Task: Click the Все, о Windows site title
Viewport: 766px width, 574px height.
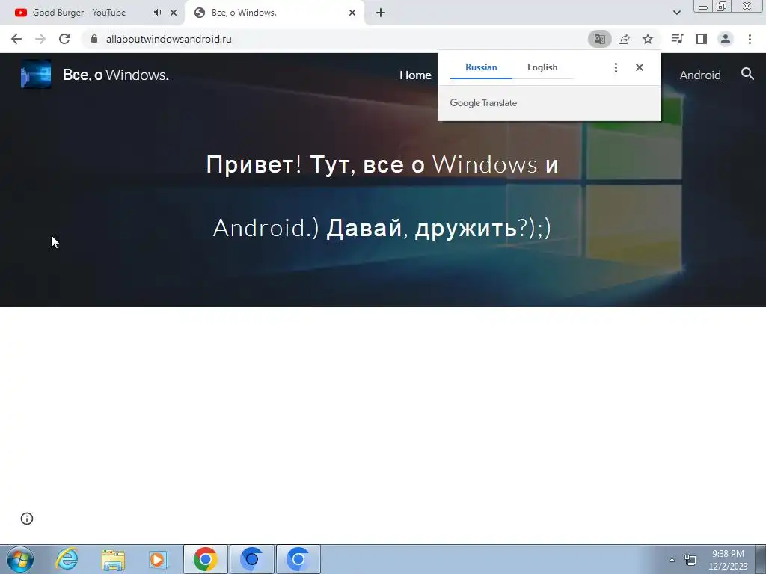Action: (116, 75)
